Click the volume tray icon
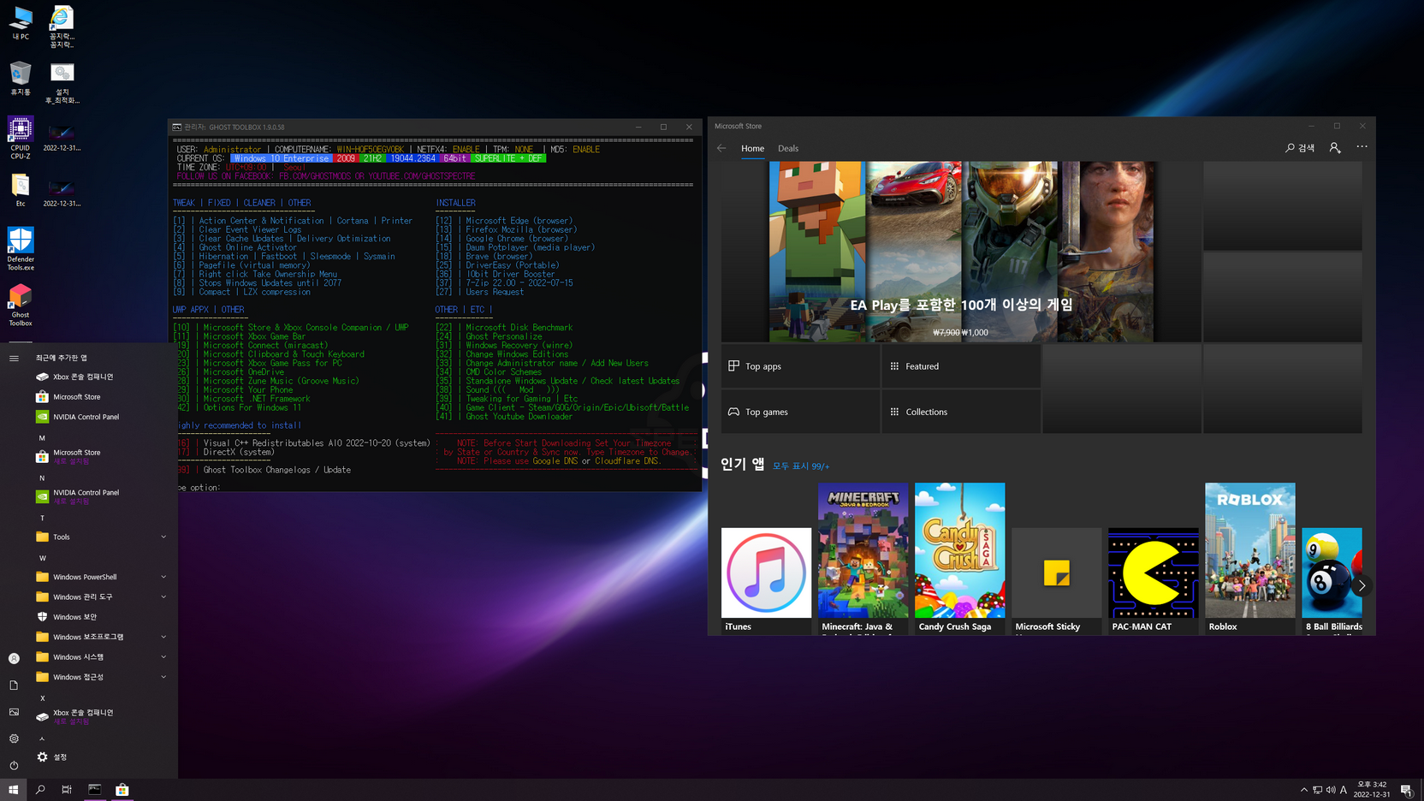 tap(1331, 790)
